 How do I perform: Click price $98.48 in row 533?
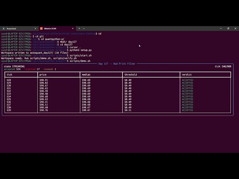pos(44,94)
